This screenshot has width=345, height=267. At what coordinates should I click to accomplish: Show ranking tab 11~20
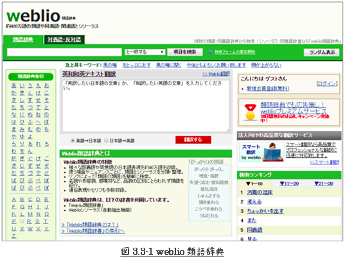click(x=289, y=184)
